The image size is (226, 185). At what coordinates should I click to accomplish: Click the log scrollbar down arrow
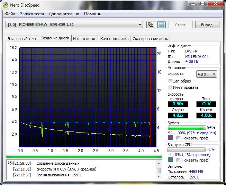(x=159, y=176)
